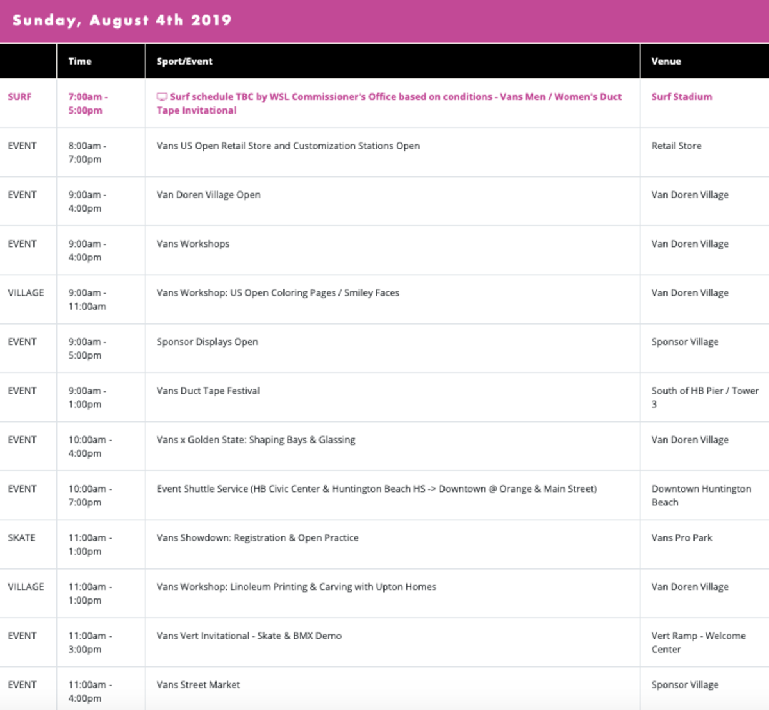This screenshot has height=710, width=769.
Task: Click Sponsor Village venue for Sponsor Displays Open
Action: [685, 342]
